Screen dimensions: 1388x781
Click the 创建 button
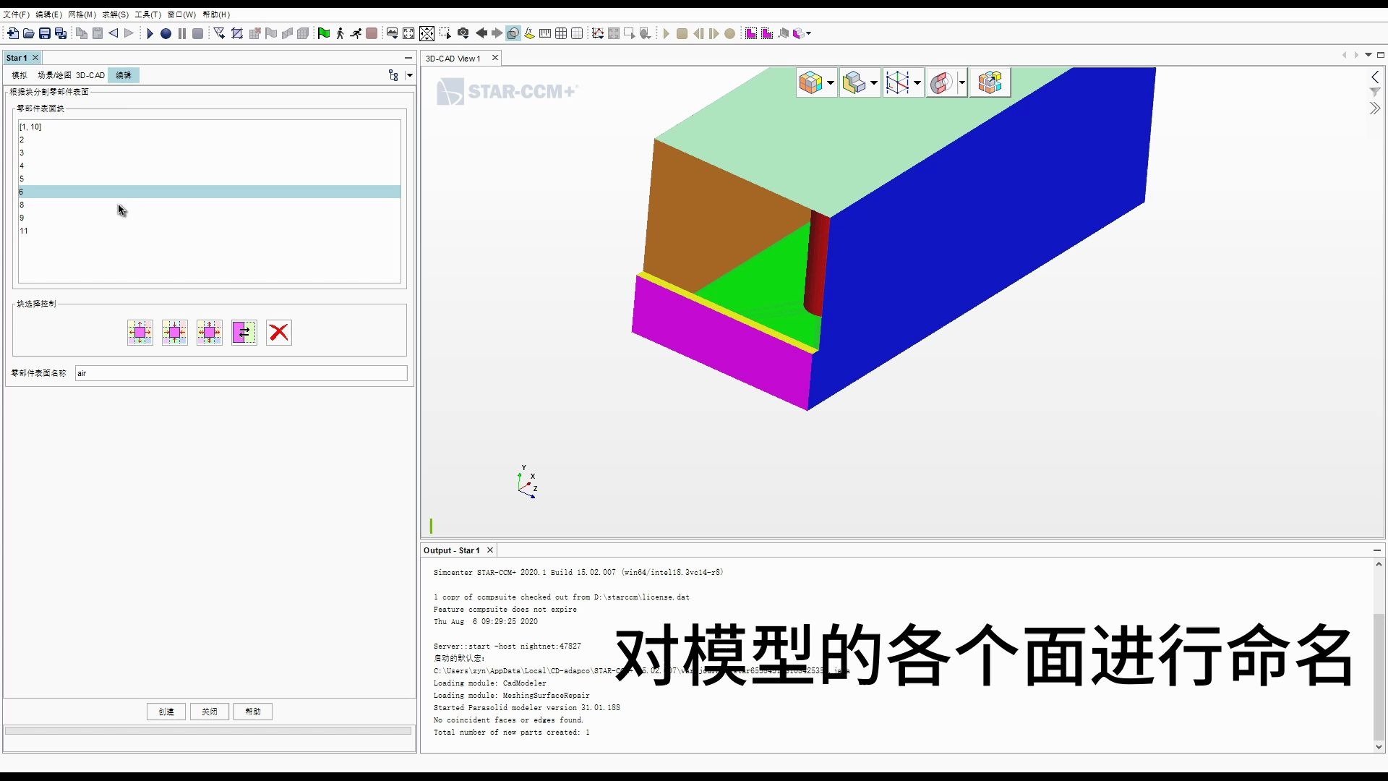[x=166, y=712]
